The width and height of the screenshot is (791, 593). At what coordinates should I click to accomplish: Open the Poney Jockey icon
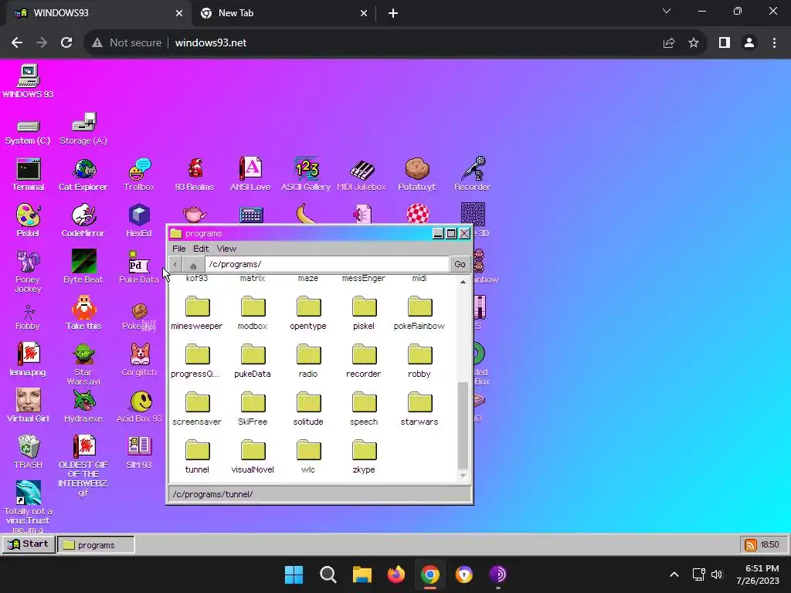29,271
